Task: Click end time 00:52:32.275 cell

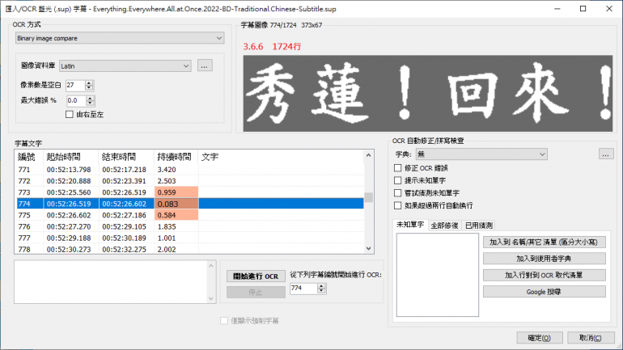Action: [x=124, y=249]
